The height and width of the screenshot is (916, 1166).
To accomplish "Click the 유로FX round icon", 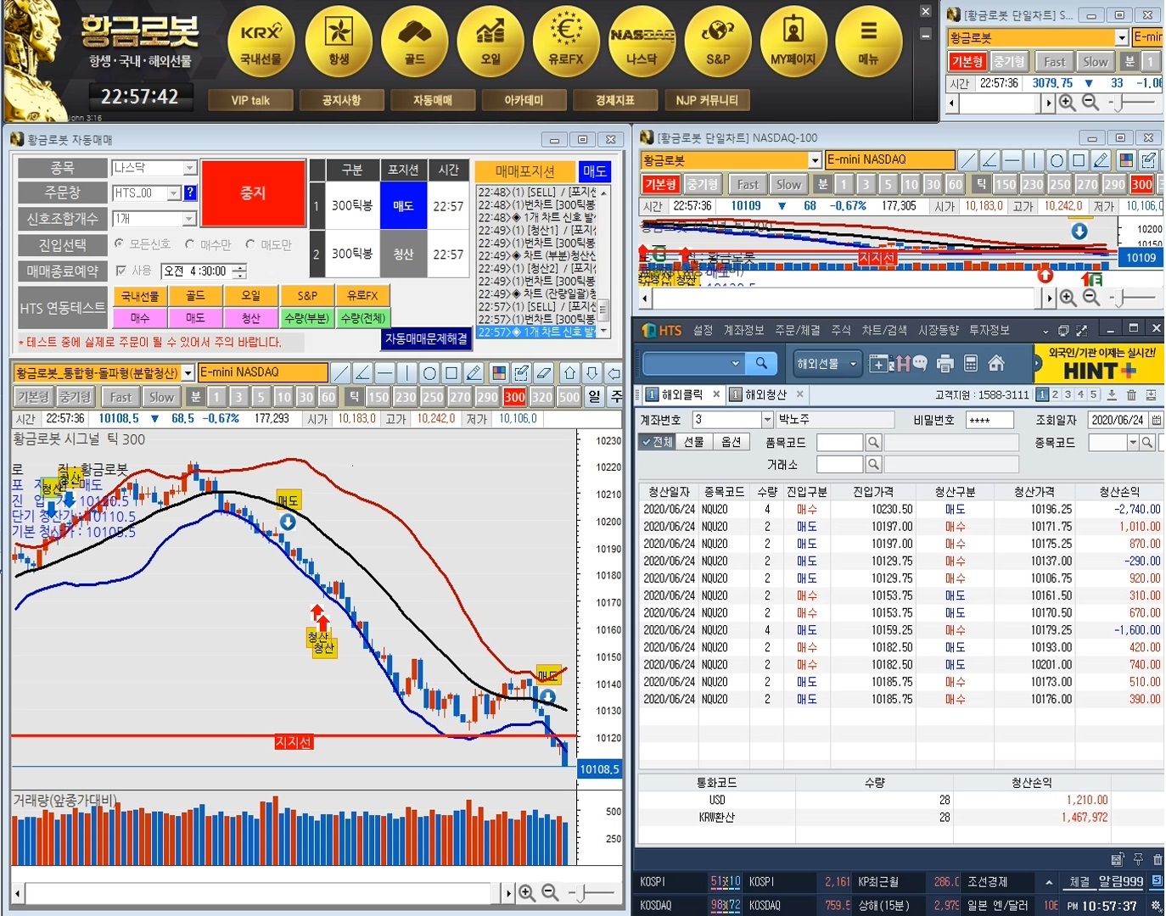I will tap(566, 41).
